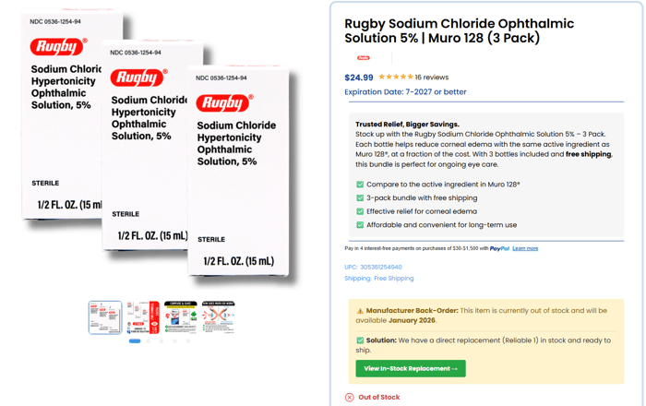
Task: Click green check beside 'Compare to the active ingredient'
Action: (x=360, y=185)
